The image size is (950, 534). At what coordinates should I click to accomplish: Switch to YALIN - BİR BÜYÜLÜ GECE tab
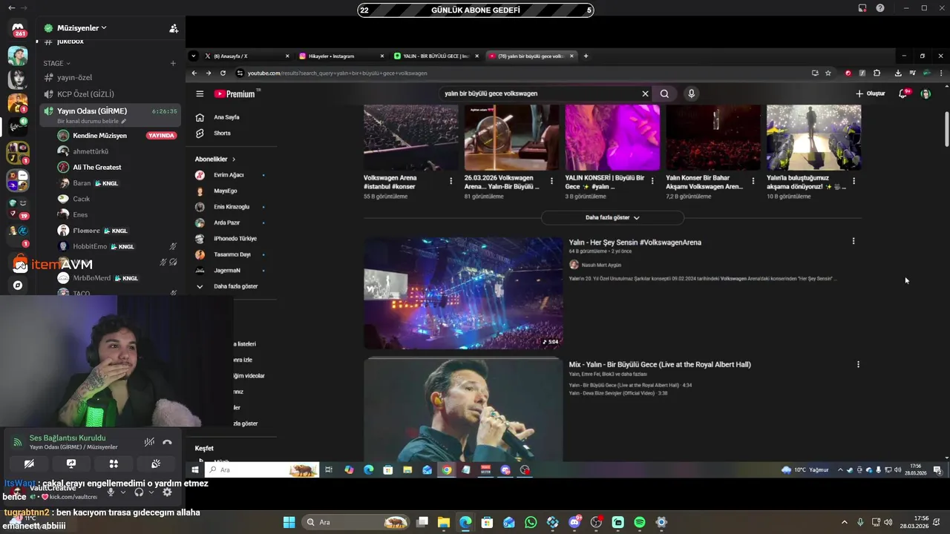click(436, 56)
